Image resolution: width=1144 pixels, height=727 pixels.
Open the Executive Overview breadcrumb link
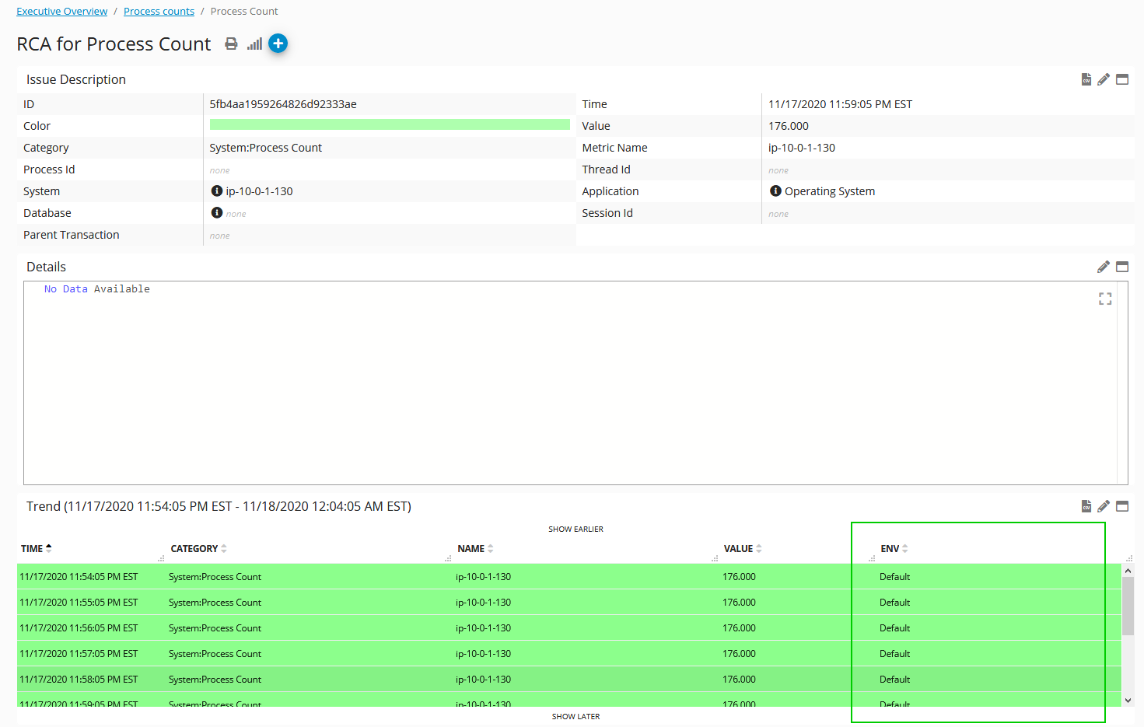61,11
